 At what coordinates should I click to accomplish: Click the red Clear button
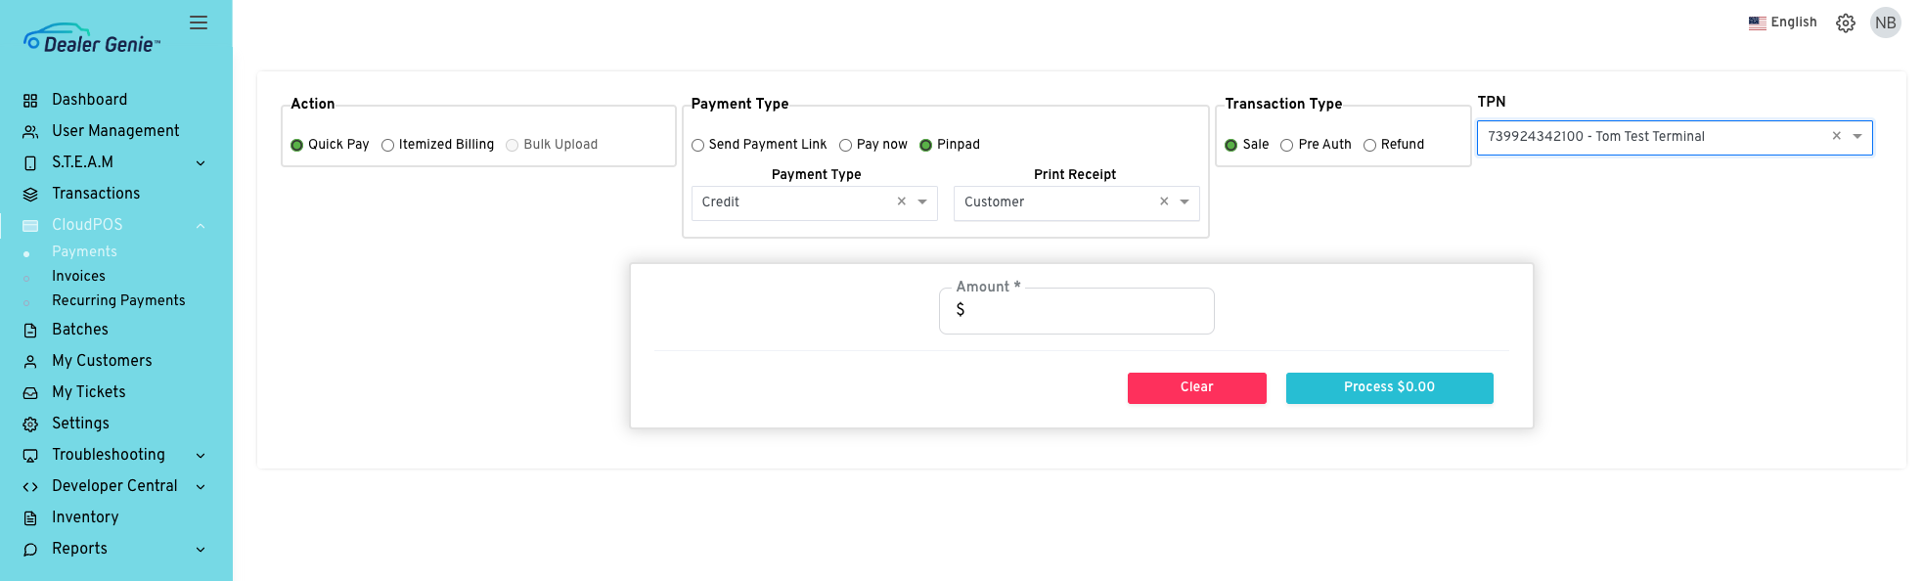point(1196,387)
